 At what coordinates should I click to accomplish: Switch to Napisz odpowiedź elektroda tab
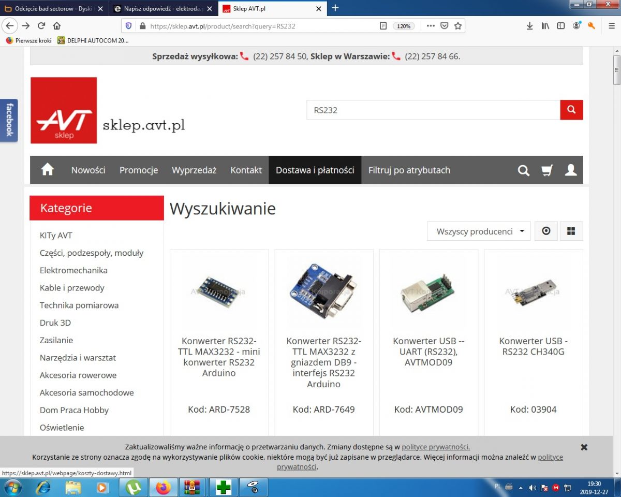point(163,8)
